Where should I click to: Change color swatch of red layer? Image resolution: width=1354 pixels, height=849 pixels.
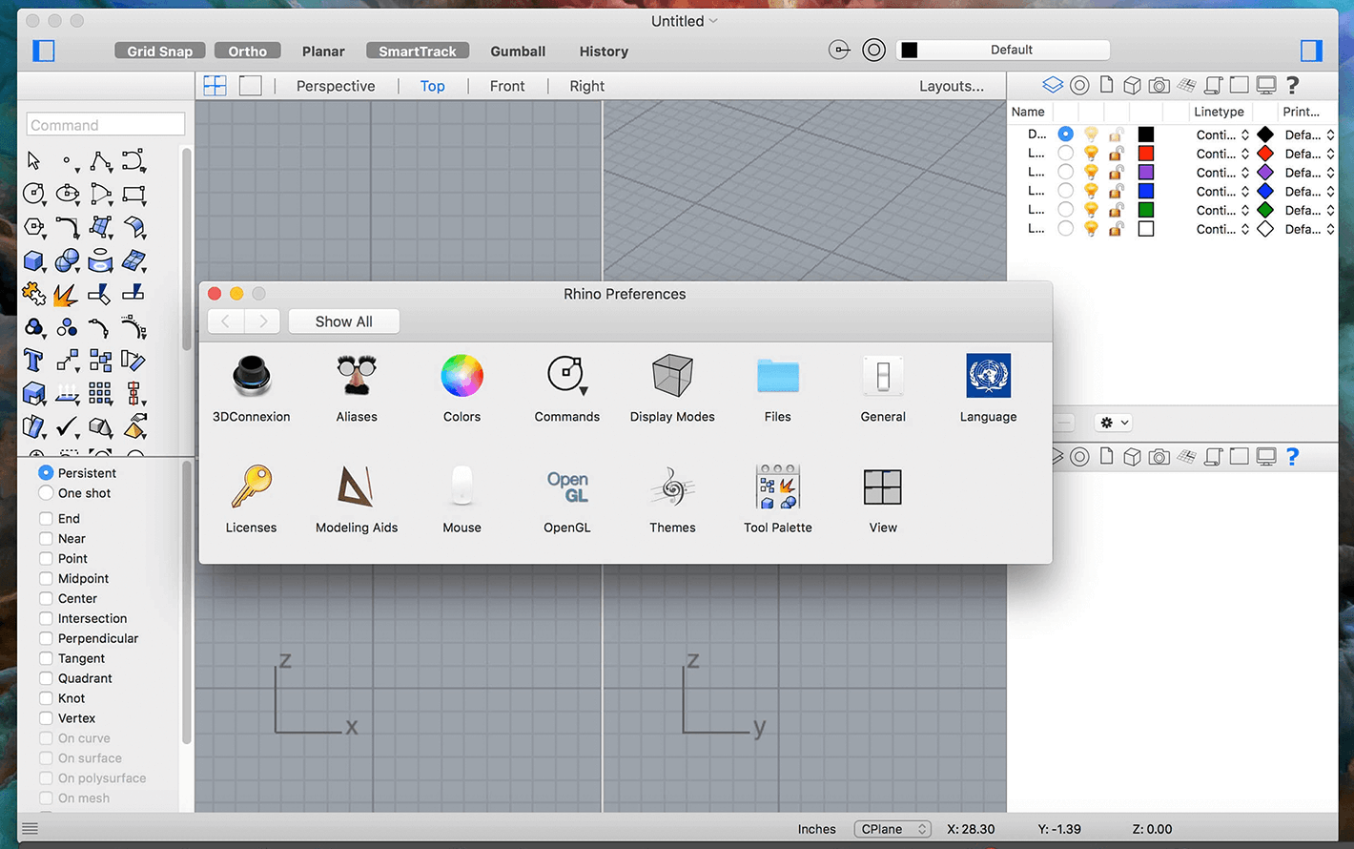pos(1146,154)
